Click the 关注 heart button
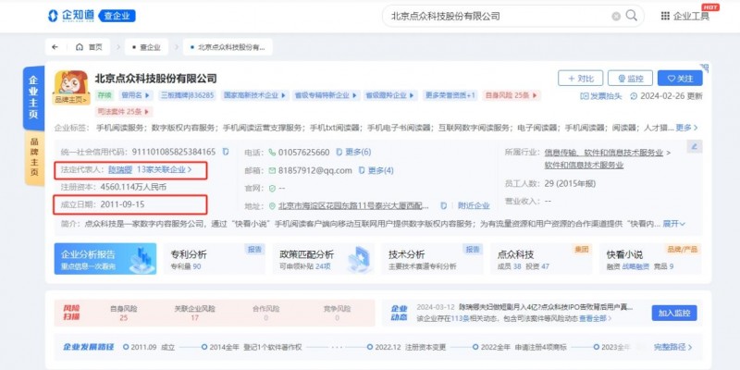The image size is (740, 370). (x=680, y=79)
